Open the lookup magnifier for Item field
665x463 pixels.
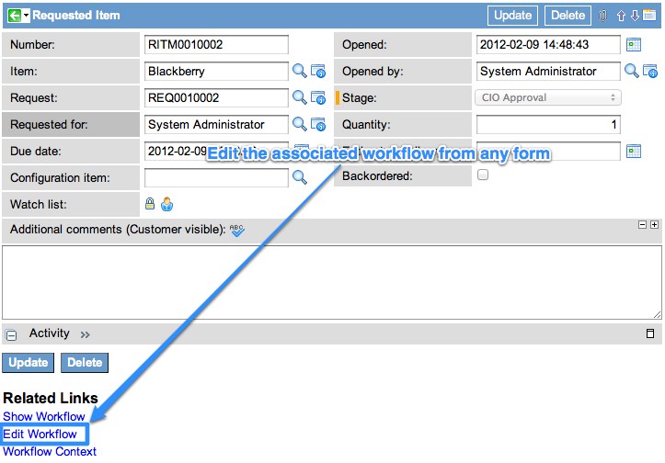(x=299, y=71)
